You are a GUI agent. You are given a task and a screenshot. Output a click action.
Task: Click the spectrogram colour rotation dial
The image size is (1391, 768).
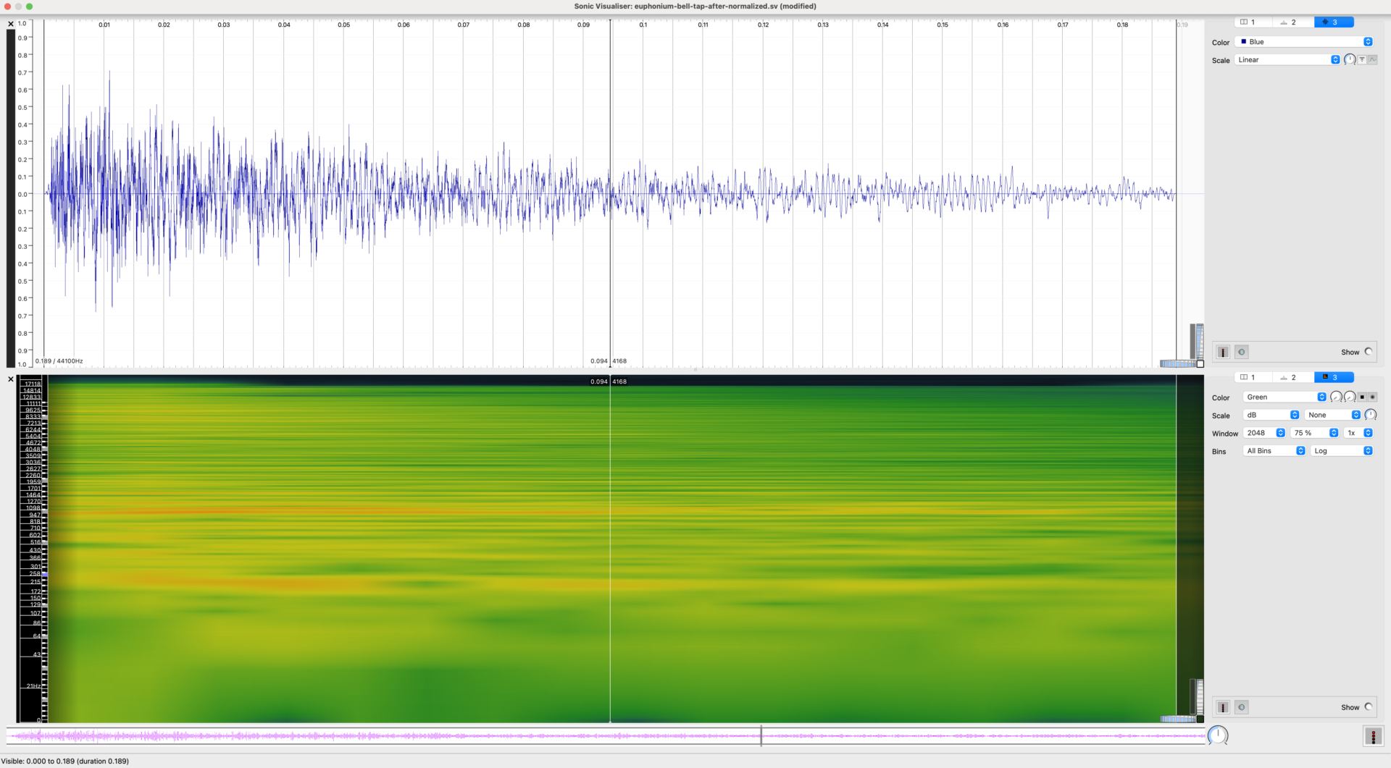click(1350, 397)
